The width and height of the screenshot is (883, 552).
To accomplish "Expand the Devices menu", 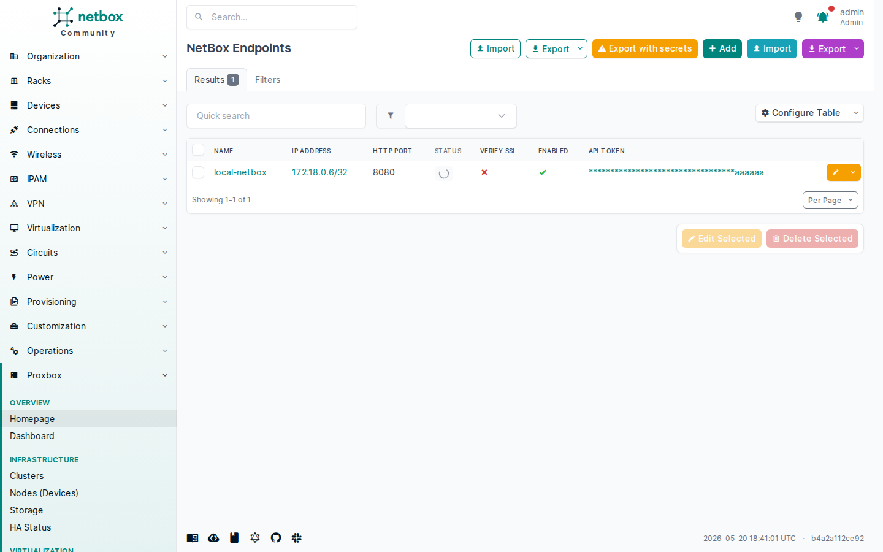I will pos(165,105).
